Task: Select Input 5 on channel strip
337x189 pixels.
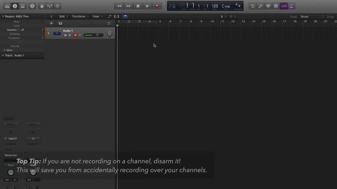Action: pos(13,139)
